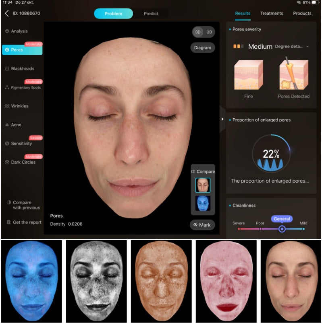This screenshot has width=322, height=323.
Task: Expand the Degree details dropdown
Action: 292,46
